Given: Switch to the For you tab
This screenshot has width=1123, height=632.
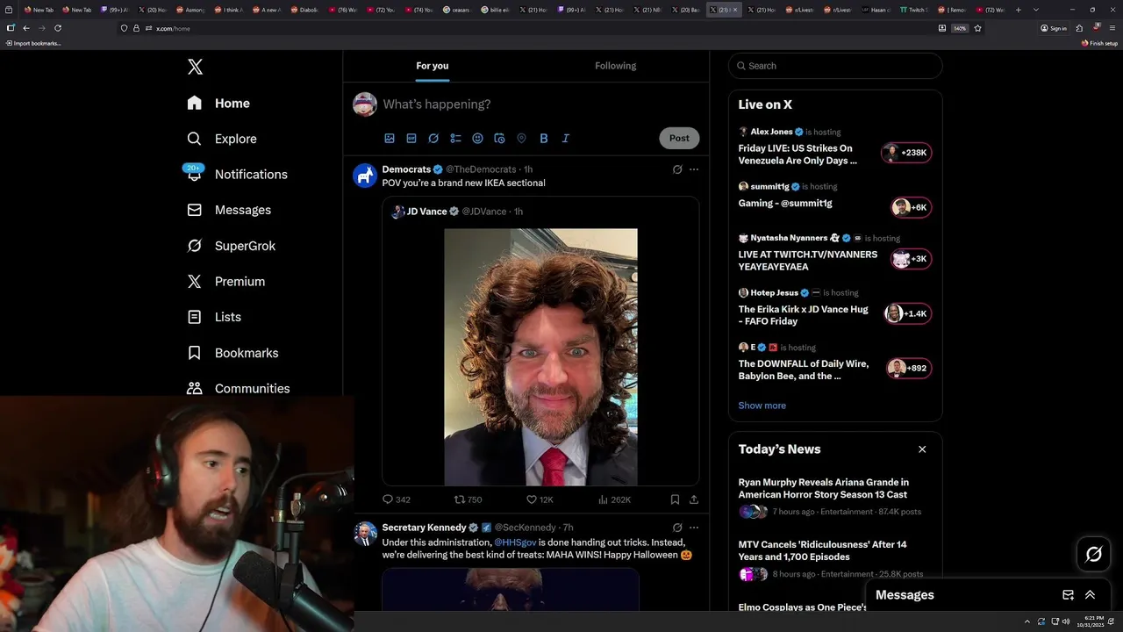Looking at the screenshot, I should [x=432, y=66].
